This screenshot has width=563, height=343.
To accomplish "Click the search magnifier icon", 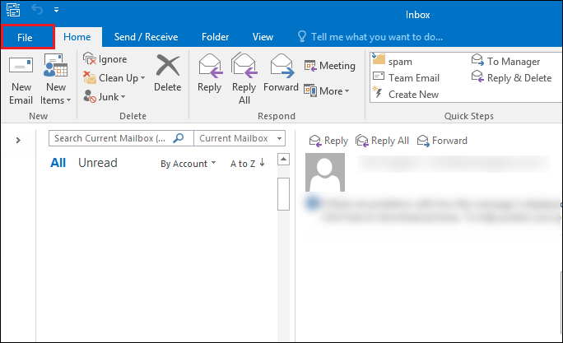I will point(179,138).
